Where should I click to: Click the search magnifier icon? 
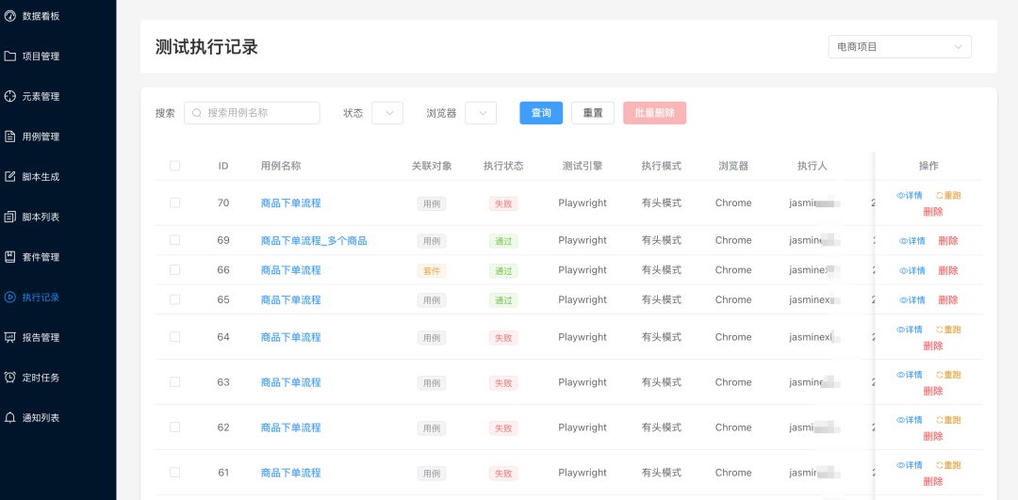197,113
